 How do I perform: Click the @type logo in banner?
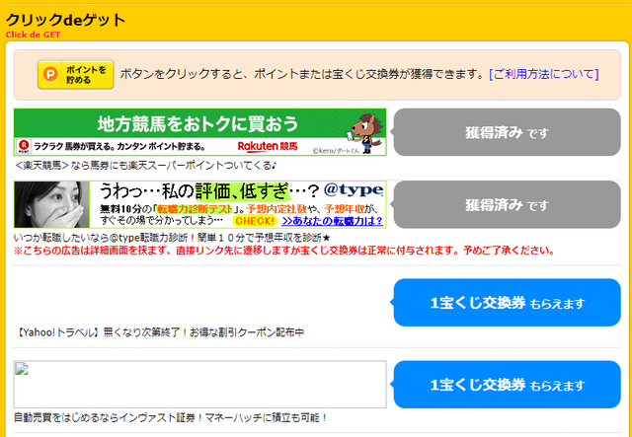tap(354, 189)
